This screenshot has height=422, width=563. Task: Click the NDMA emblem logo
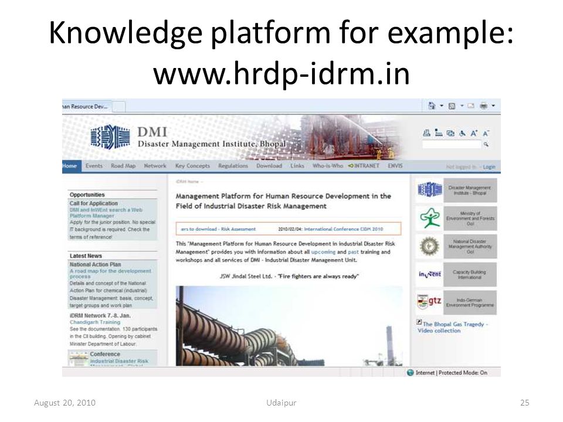pos(429,246)
